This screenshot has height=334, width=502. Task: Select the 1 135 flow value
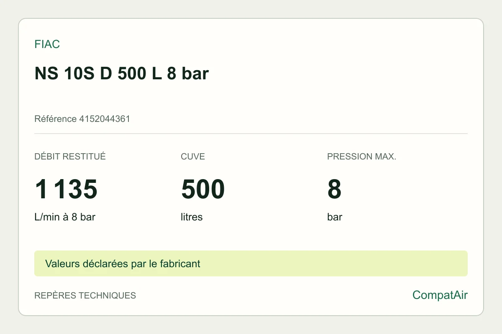[66, 189]
